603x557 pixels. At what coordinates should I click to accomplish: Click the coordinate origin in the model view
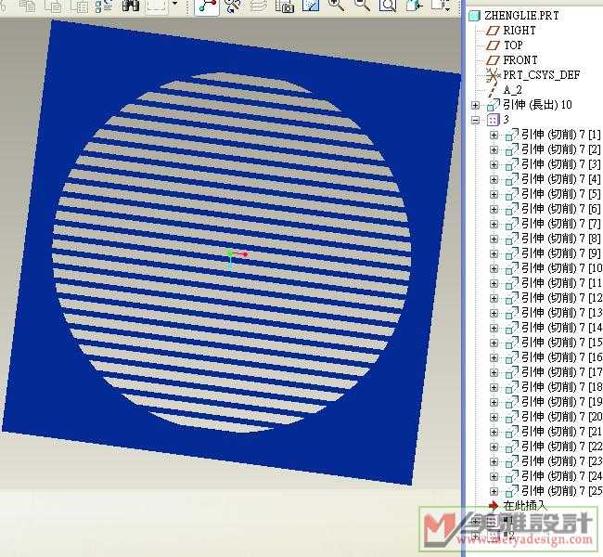click(x=230, y=253)
